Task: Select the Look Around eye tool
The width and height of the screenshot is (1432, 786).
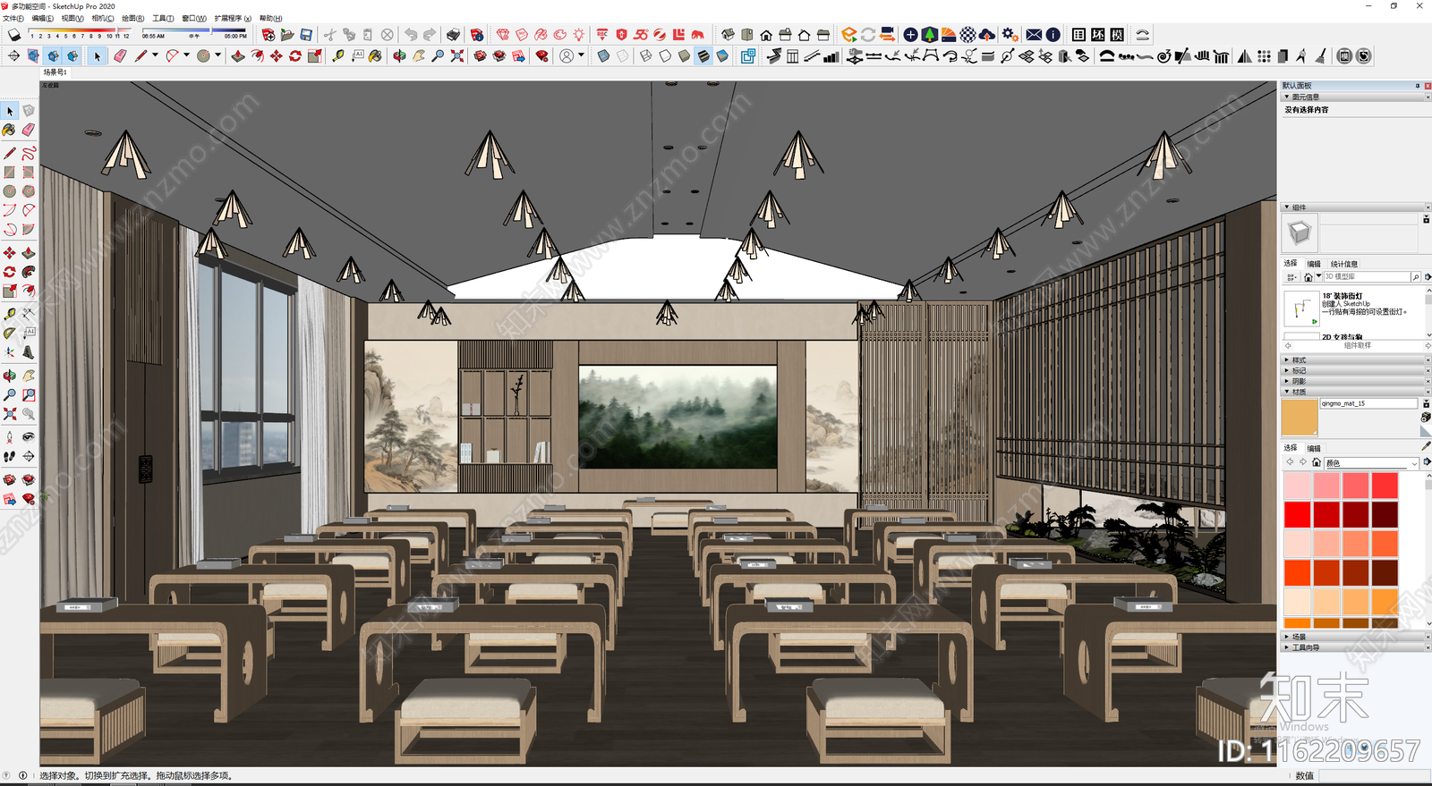Action: (x=29, y=437)
